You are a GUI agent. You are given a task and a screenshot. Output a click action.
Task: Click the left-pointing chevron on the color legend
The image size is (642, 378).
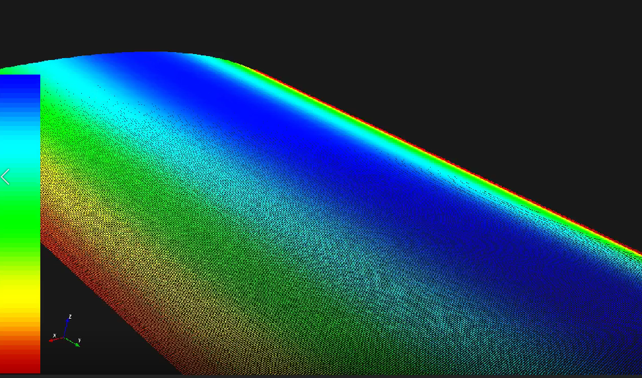[x=6, y=177]
